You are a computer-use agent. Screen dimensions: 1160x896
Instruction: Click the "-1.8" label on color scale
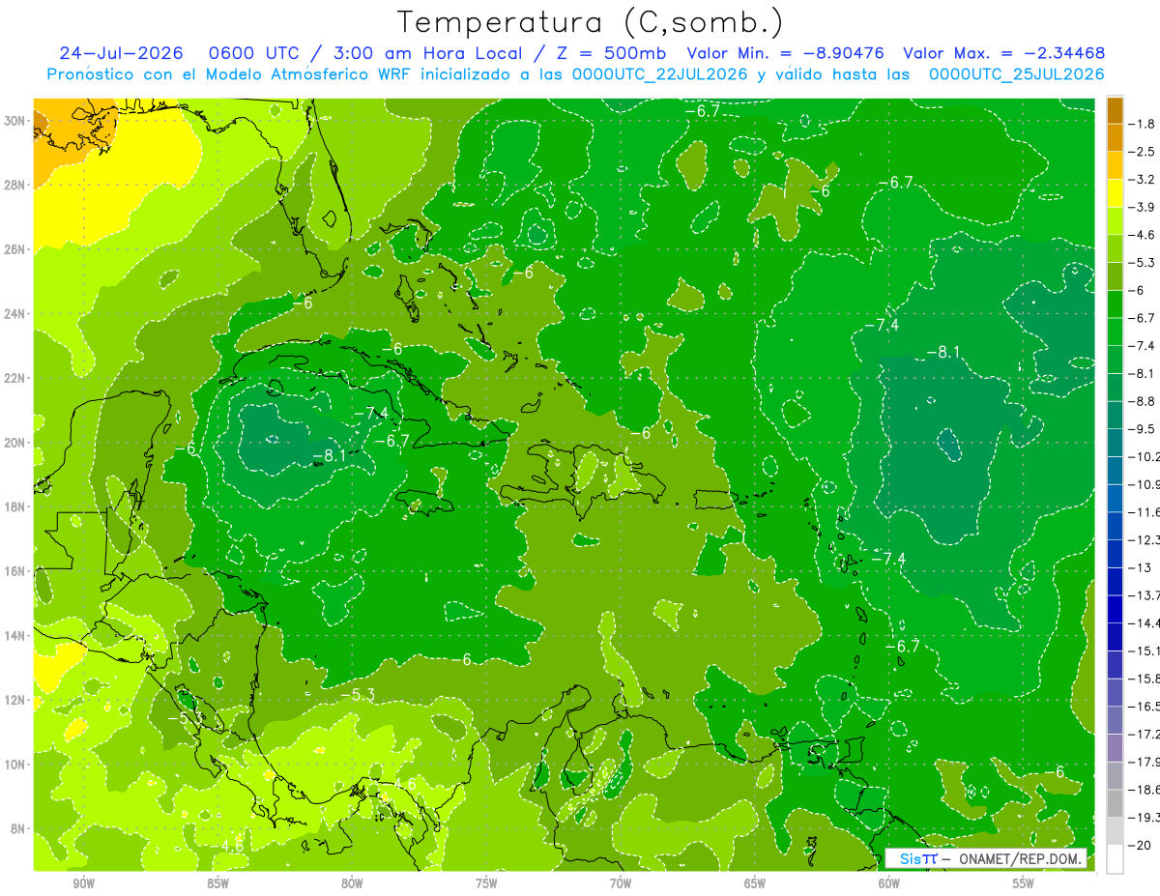[x=1144, y=124]
